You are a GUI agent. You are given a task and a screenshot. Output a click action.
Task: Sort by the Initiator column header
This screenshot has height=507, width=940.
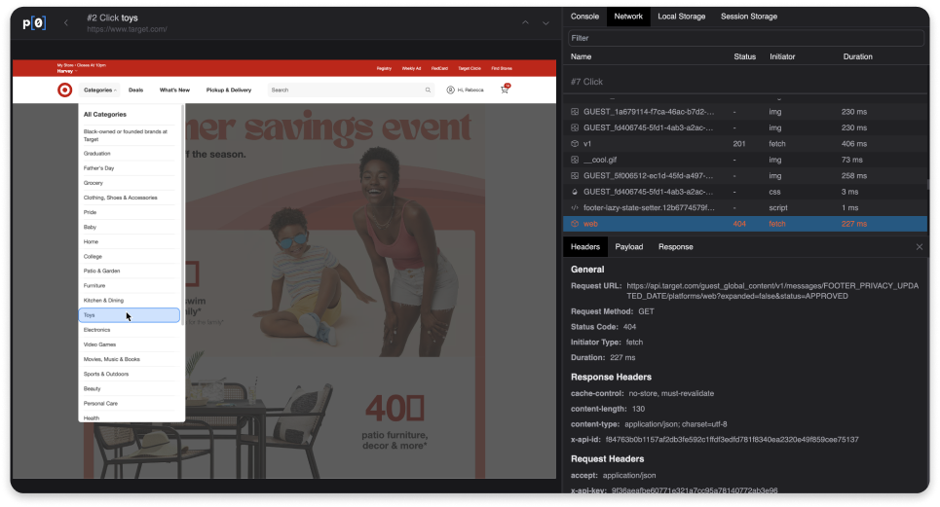tap(782, 56)
